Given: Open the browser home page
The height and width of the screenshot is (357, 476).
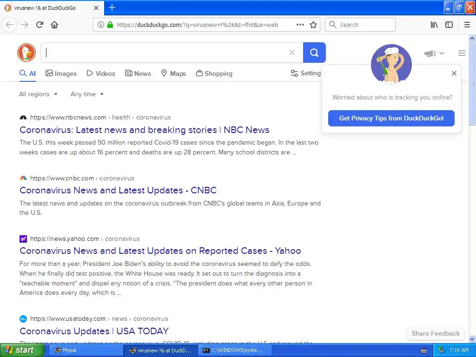Looking at the screenshot, I should pyautogui.click(x=54, y=25).
